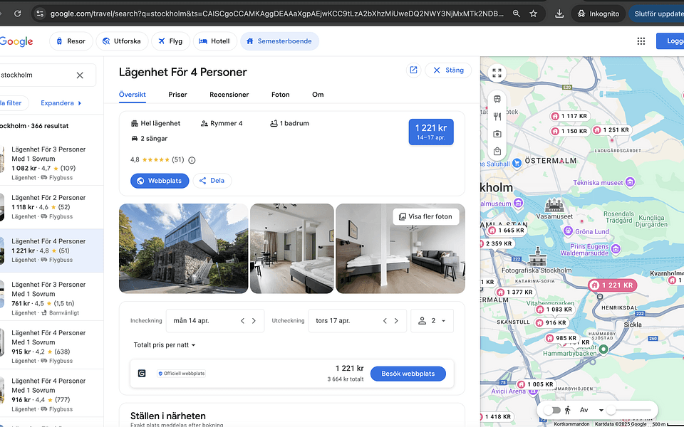684x427 pixels.
Task: Expand the map to full screen
Action: [497, 73]
